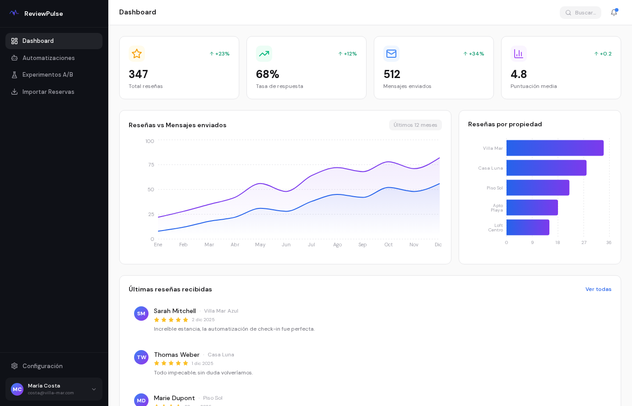Open Experimentos A/B from the sidebar

[x=14, y=75]
